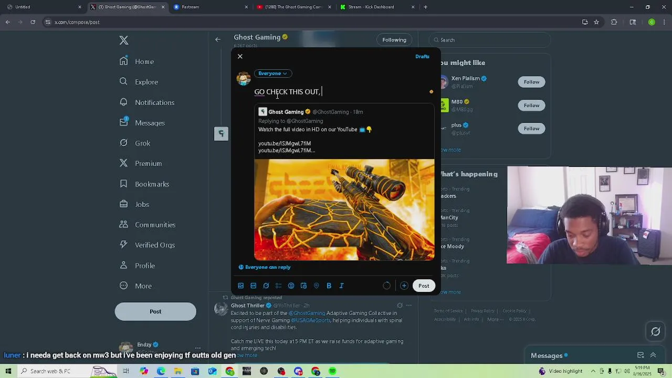Close the compose post dialog

point(240,56)
